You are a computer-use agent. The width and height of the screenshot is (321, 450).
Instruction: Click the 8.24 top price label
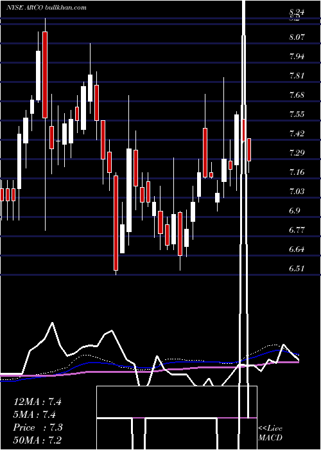pyautogui.click(x=297, y=12)
